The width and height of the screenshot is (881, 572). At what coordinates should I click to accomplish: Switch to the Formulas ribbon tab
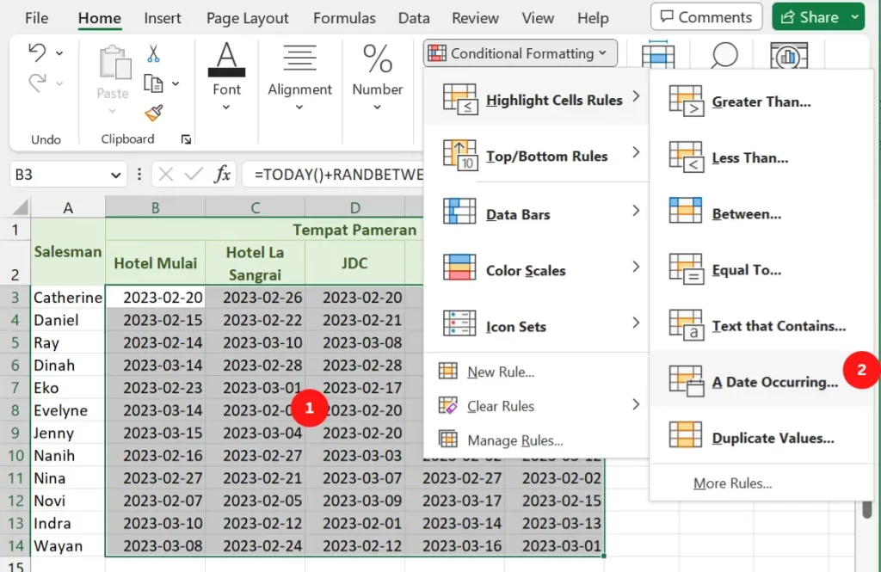click(344, 17)
